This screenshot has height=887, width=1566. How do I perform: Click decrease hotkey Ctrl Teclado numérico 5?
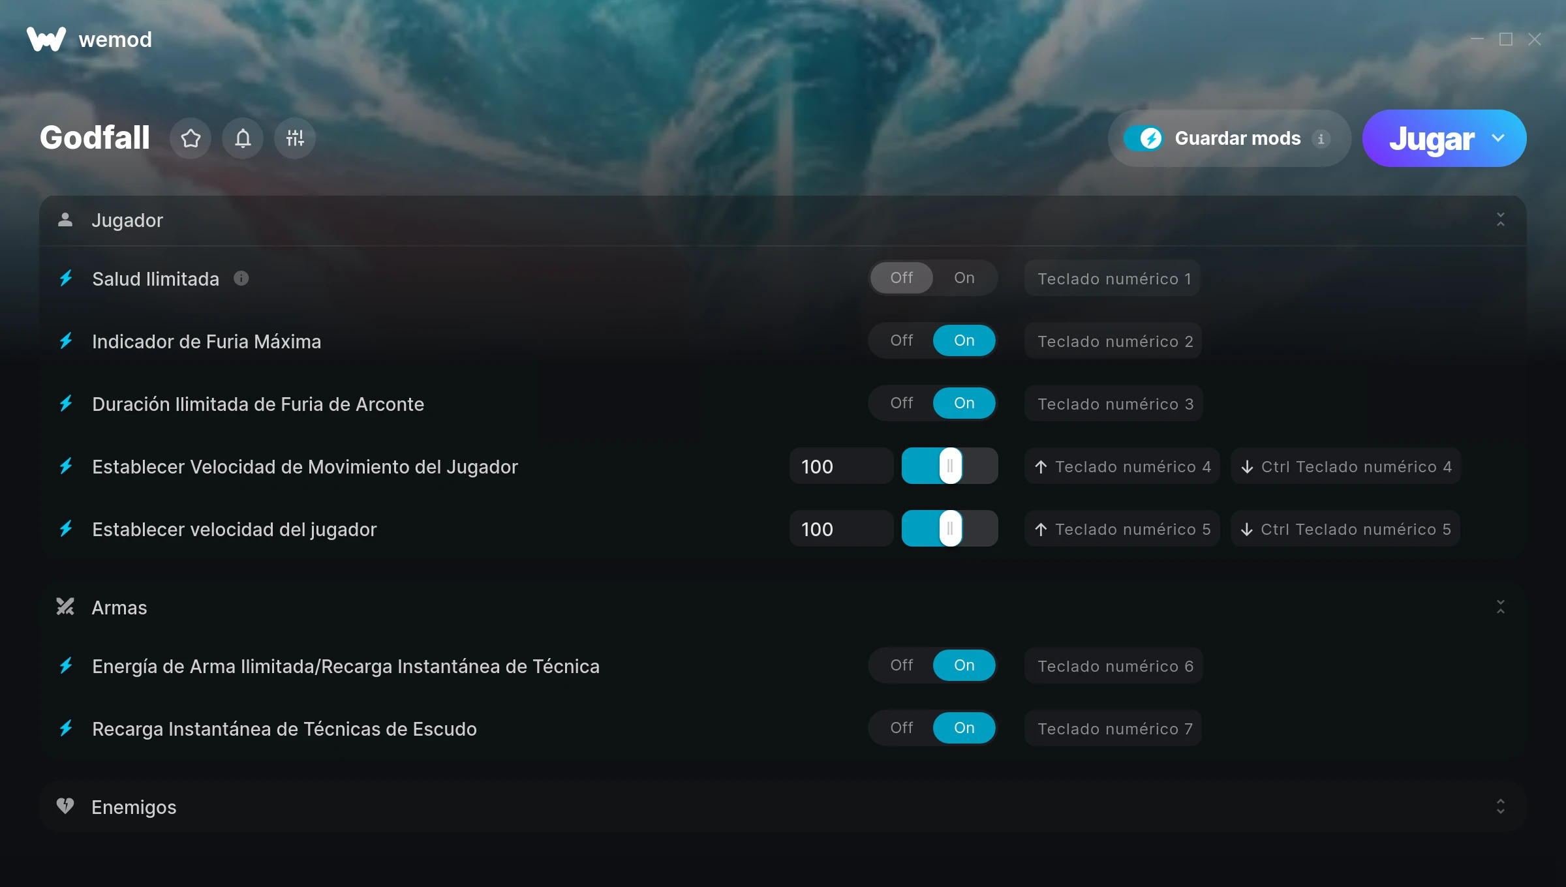click(x=1345, y=529)
